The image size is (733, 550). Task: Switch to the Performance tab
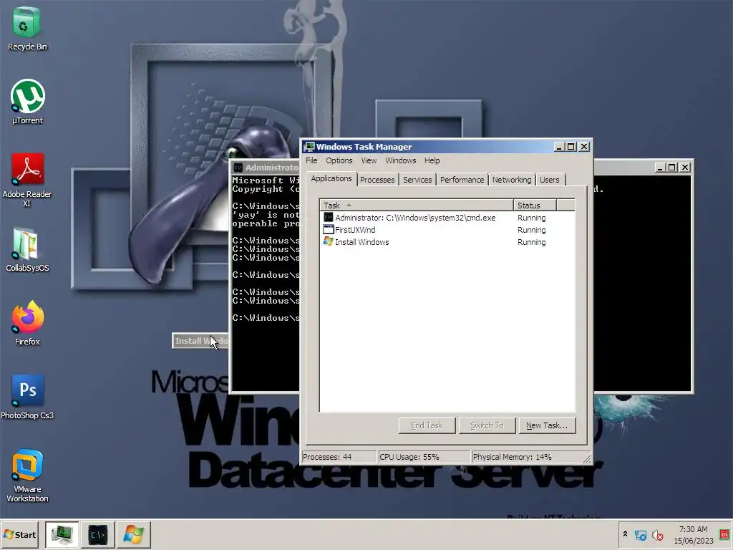coord(462,180)
